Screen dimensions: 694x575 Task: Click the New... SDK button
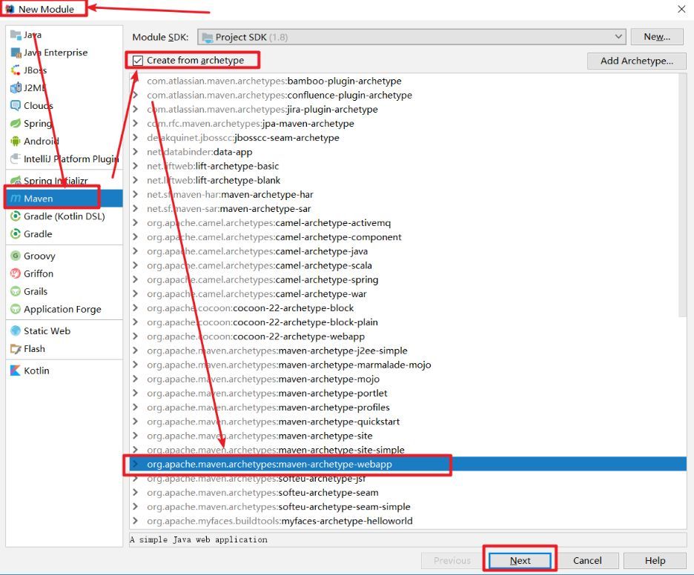point(657,37)
